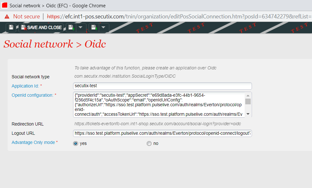The image size is (312, 188).
Task: Select 'no' for Advantage Only mode
Action: [149, 143]
